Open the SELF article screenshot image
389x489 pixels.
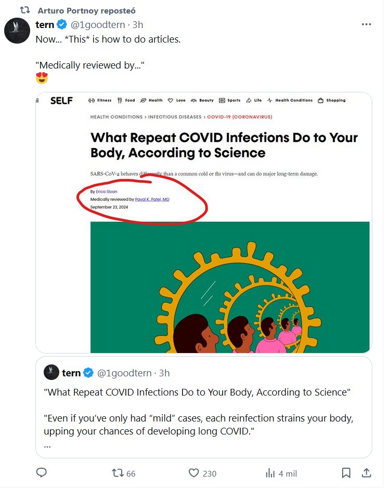coord(204,223)
